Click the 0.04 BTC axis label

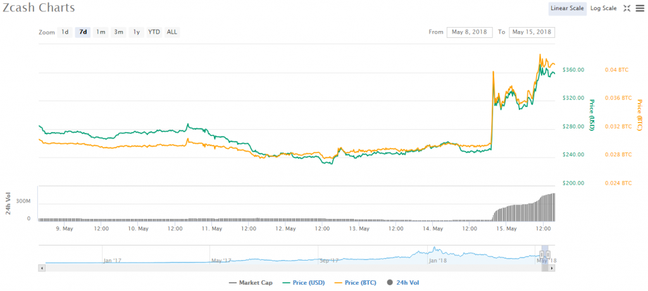(616, 70)
